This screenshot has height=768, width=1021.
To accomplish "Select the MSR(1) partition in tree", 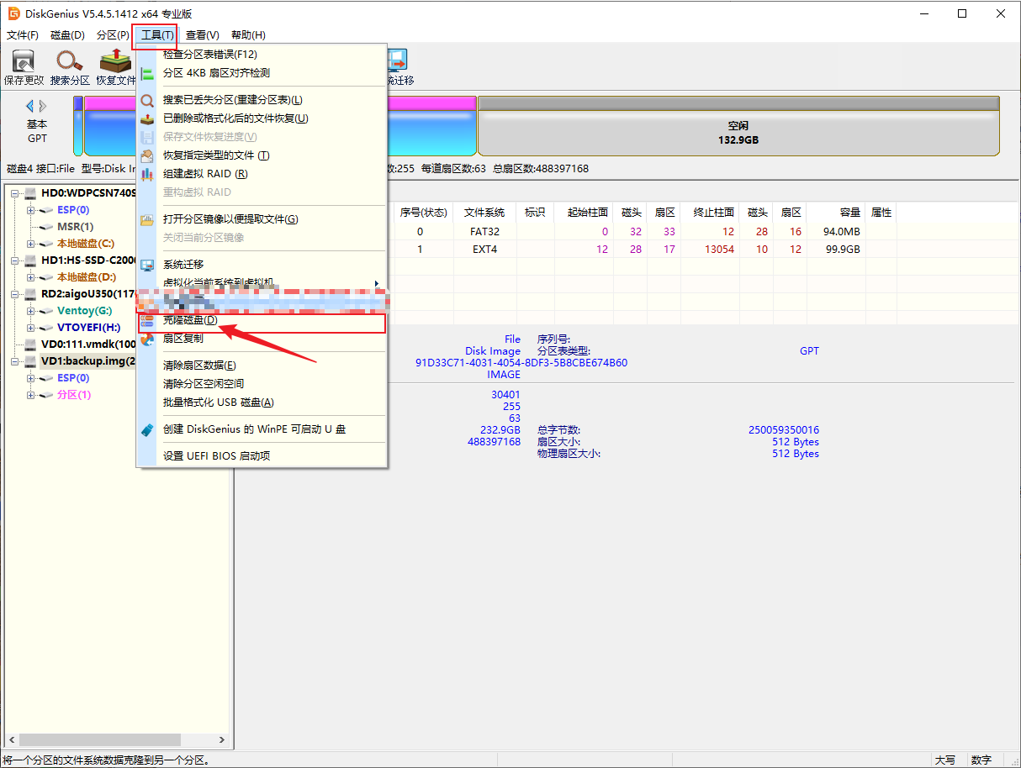I will [75, 227].
